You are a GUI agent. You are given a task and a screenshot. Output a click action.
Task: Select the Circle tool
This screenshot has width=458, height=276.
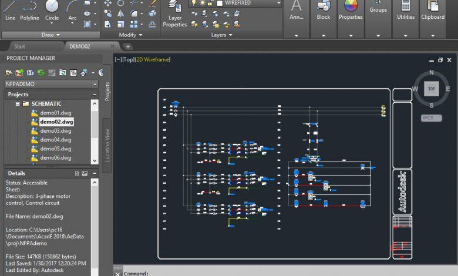tap(52, 11)
